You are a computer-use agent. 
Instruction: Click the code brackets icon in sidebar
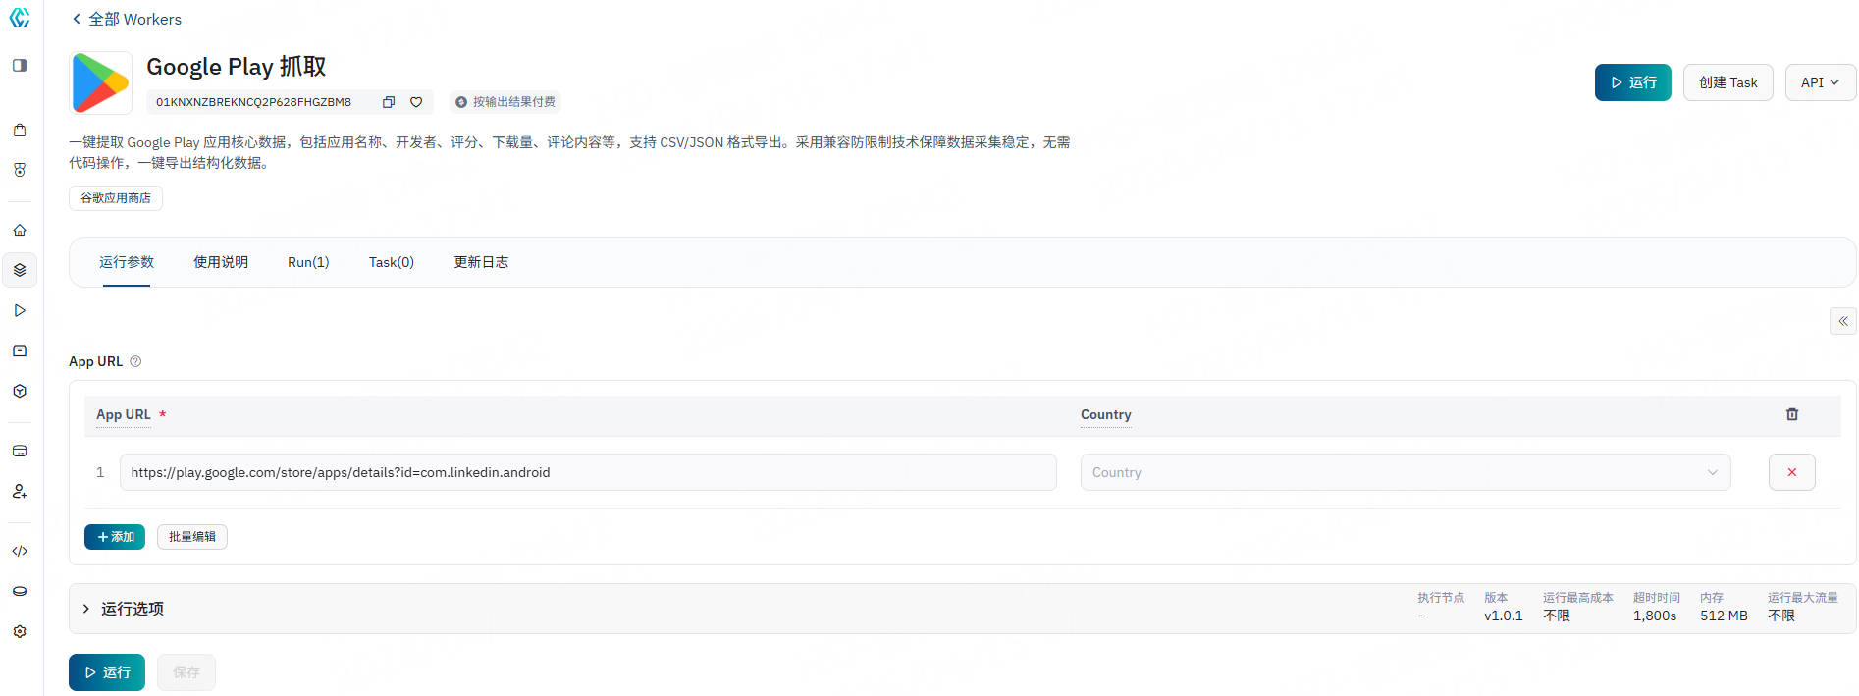tap(20, 551)
